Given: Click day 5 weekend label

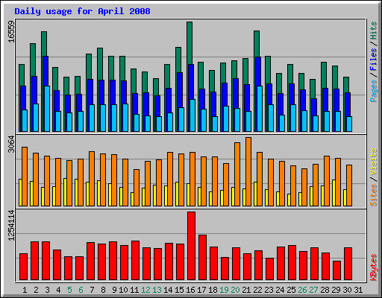Looking at the screenshot, I should tap(69, 290).
